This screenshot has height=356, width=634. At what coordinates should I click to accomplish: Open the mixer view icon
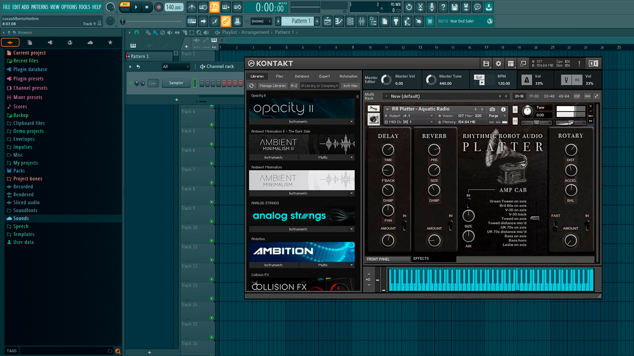[362, 21]
